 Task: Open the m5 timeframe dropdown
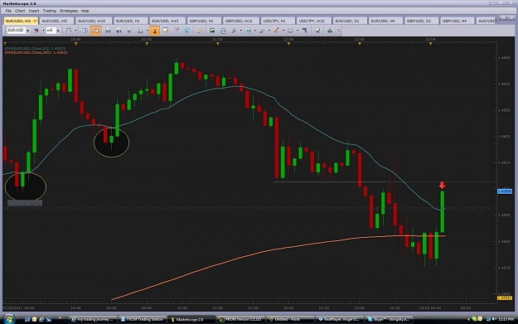[x=58, y=31]
